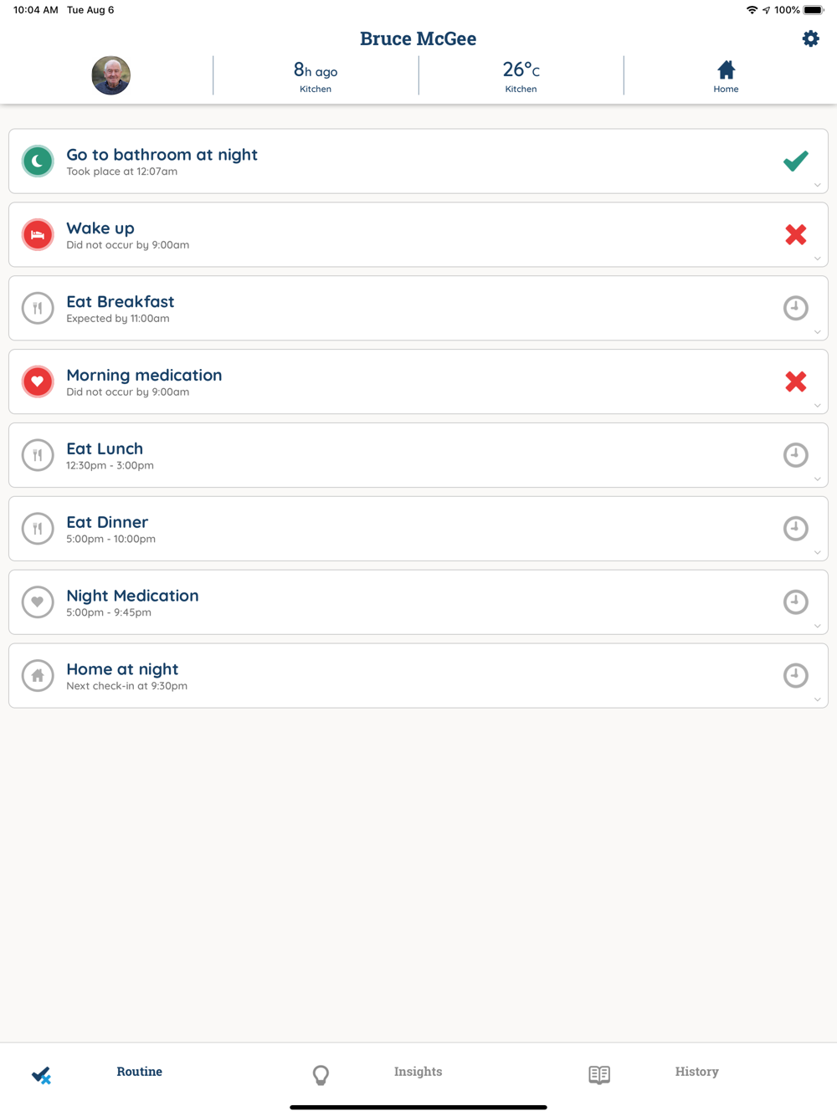Open settings via the gear icon
This screenshot has height=1116, width=837.
click(810, 38)
